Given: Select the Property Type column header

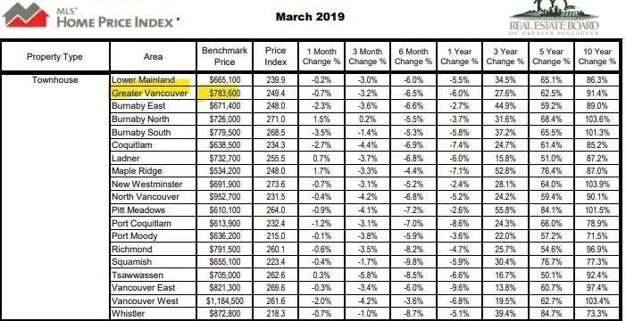Looking at the screenshot, I should click(54, 57).
